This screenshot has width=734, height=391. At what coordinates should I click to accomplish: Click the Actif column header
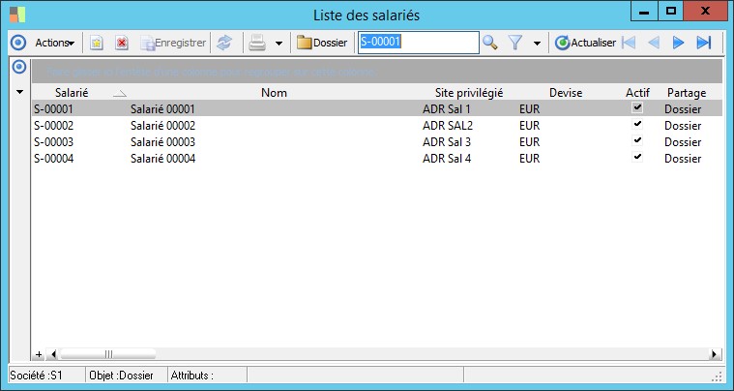click(x=637, y=93)
